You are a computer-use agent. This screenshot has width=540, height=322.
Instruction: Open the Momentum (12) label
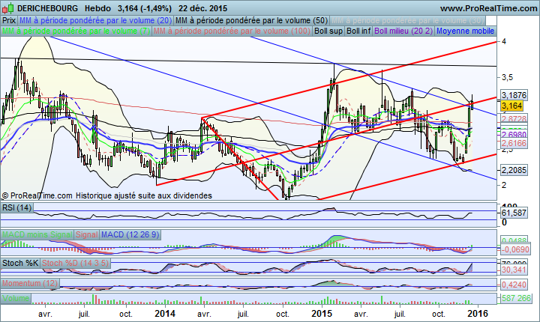click(30, 284)
